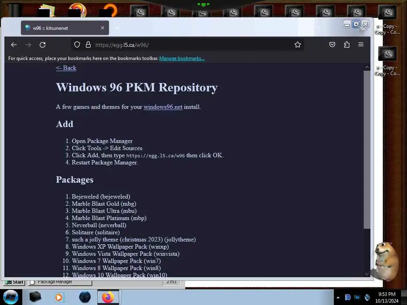Click the vertical scrollbar thumb
Image resolution: width=407 pixels, height=305 pixels.
tap(367, 150)
